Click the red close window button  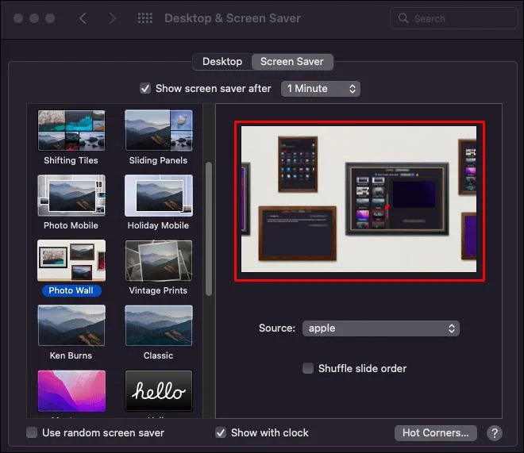(18, 18)
